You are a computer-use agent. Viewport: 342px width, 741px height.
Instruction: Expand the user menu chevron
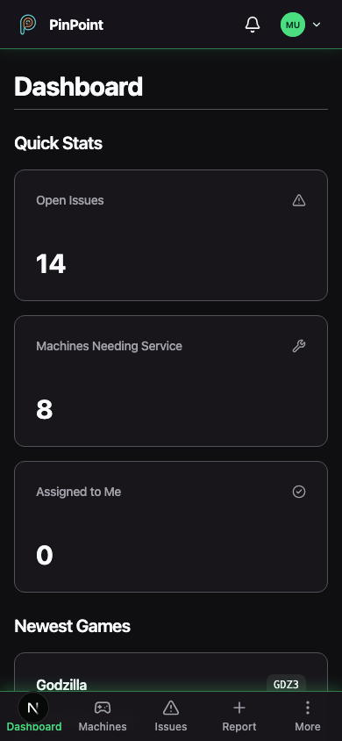click(x=317, y=25)
